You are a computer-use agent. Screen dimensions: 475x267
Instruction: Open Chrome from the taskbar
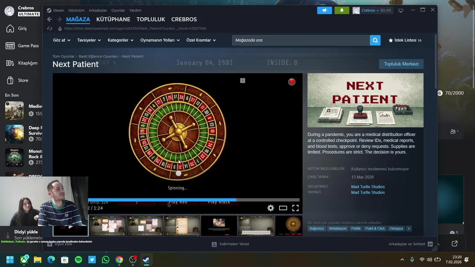tap(119, 260)
